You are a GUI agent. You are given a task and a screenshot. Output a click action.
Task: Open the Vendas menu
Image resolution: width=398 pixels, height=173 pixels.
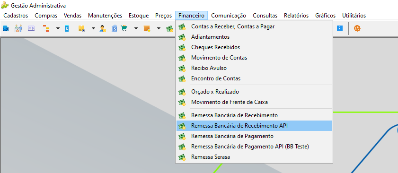tap(72, 16)
